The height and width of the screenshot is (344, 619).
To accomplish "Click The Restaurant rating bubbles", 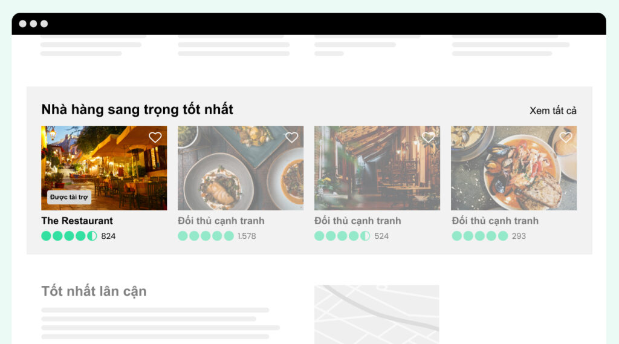I will [69, 236].
